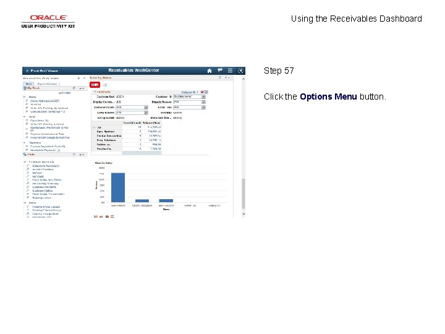Open Conversations to Review link

click(x=48, y=111)
